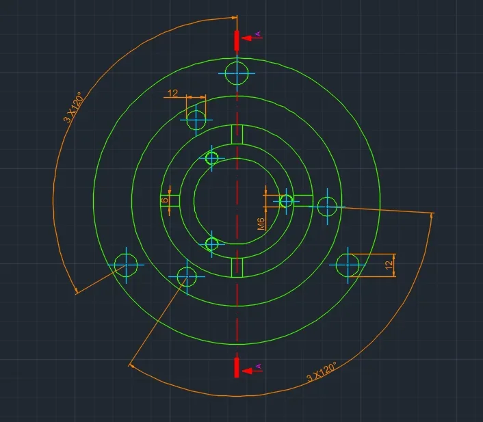Screen dimensions: 483x422
Task: Select the horizontal 12 dimension text above the hole
Action: coord(173,93)
